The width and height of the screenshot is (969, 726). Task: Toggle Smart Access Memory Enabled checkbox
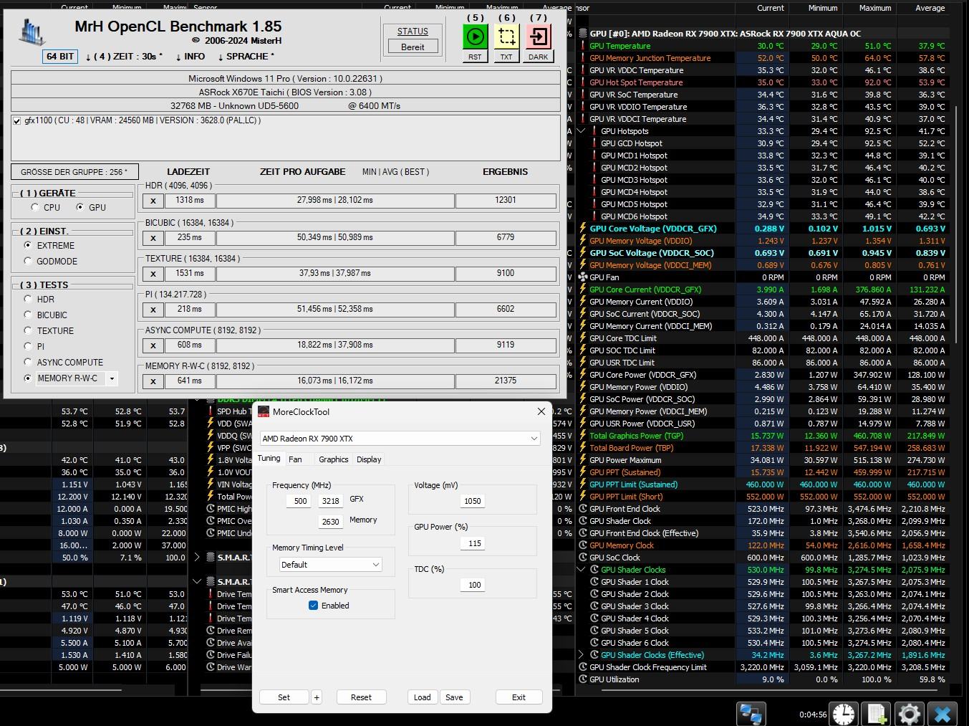(313, 606)
